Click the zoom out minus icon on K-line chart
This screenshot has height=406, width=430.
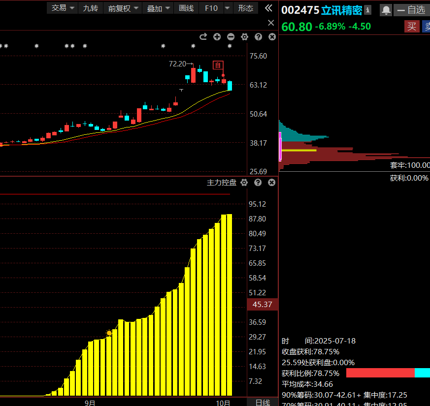pos(231,37)
